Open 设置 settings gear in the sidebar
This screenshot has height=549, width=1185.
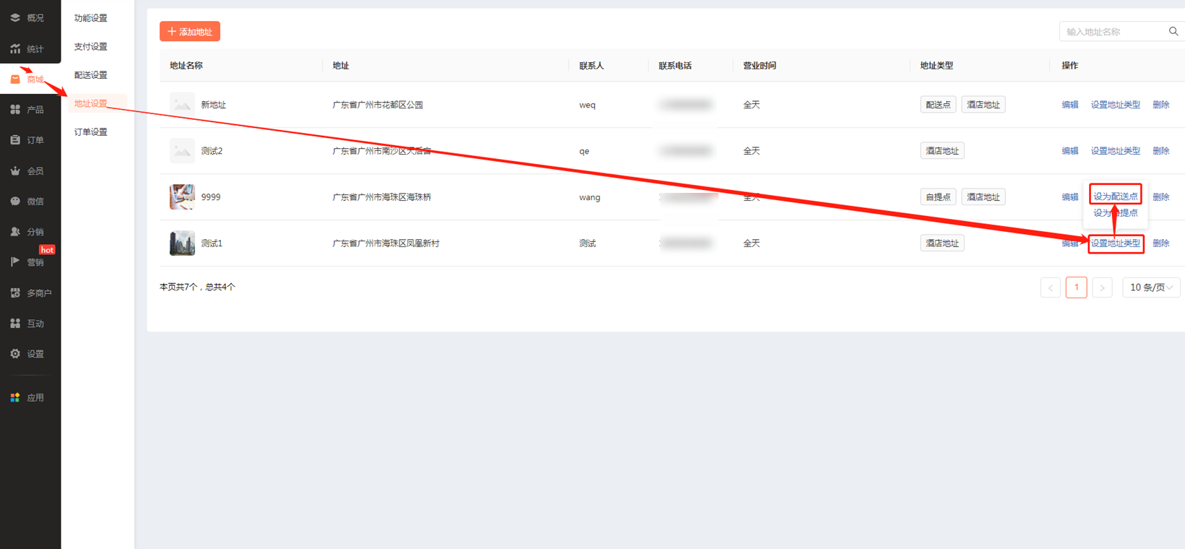(x=27, y=354)
